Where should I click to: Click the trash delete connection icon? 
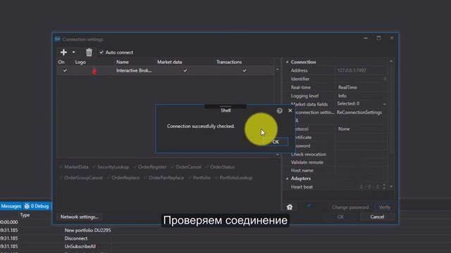point(89,52)
